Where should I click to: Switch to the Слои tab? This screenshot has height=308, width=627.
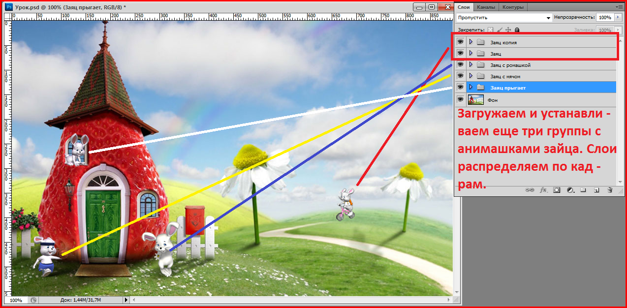pos(464,7)
